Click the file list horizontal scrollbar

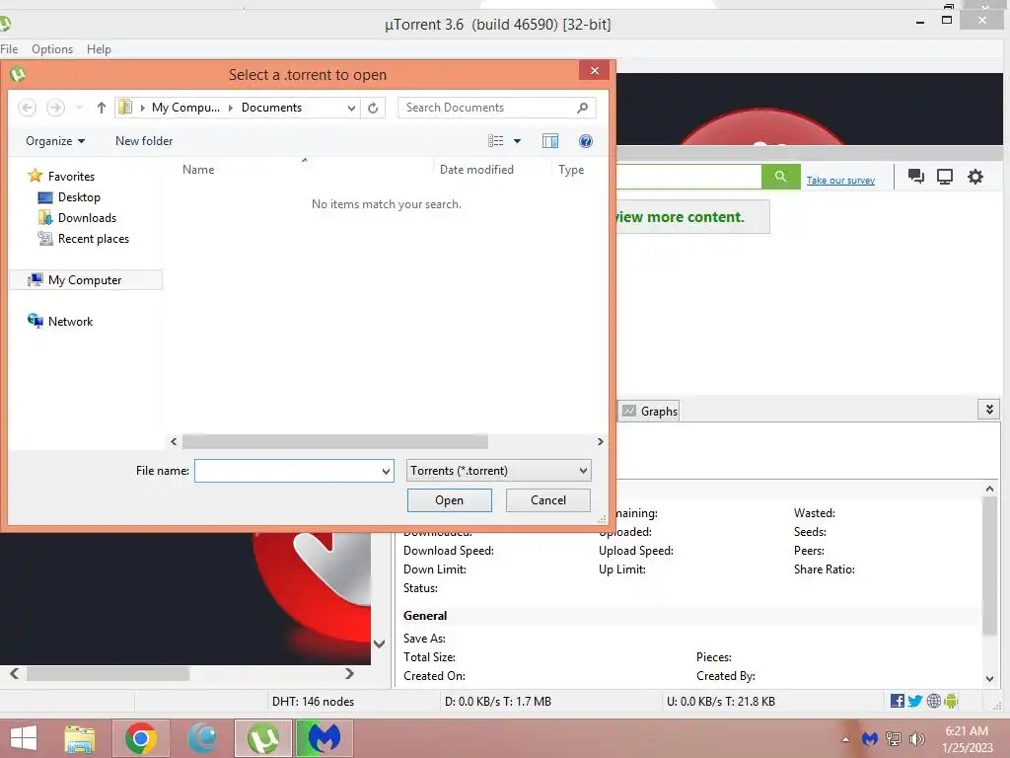pyautogui.click(x=335, y=441)
